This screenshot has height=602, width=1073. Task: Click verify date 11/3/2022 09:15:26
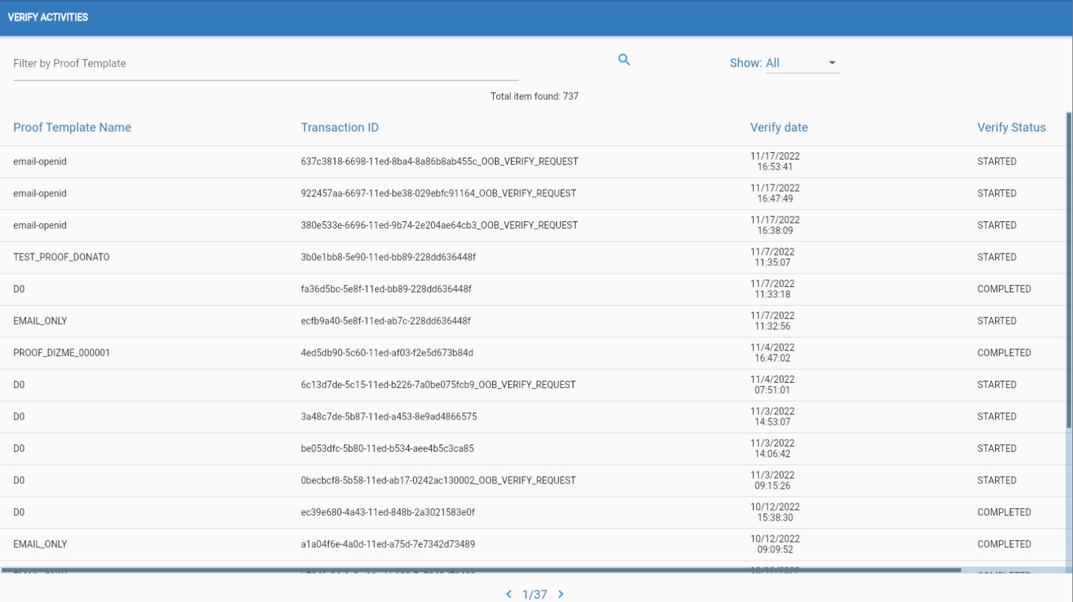click(x=773, y=481)
